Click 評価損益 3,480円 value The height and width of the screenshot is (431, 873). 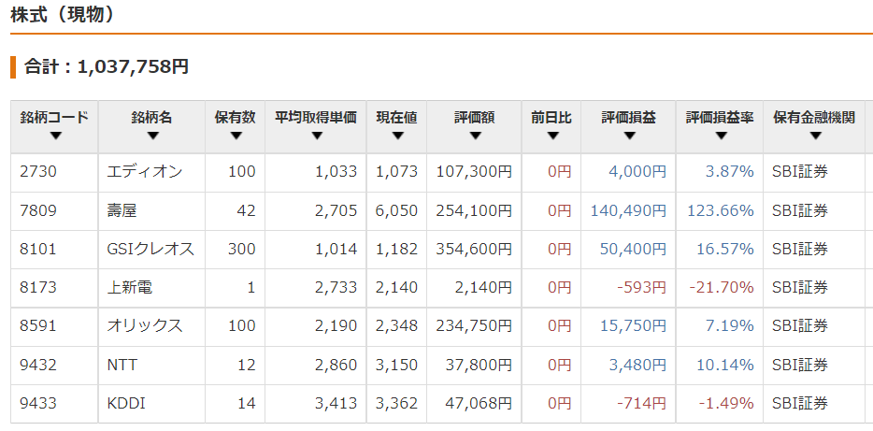tap(637, 365)
